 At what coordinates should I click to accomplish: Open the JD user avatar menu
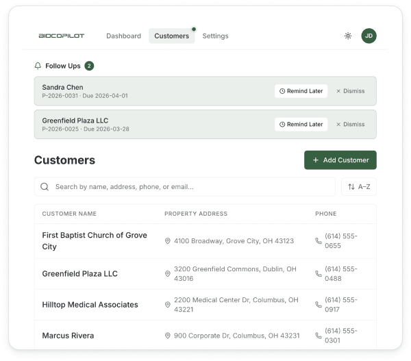pyautogui.click(x=369, y=36)
